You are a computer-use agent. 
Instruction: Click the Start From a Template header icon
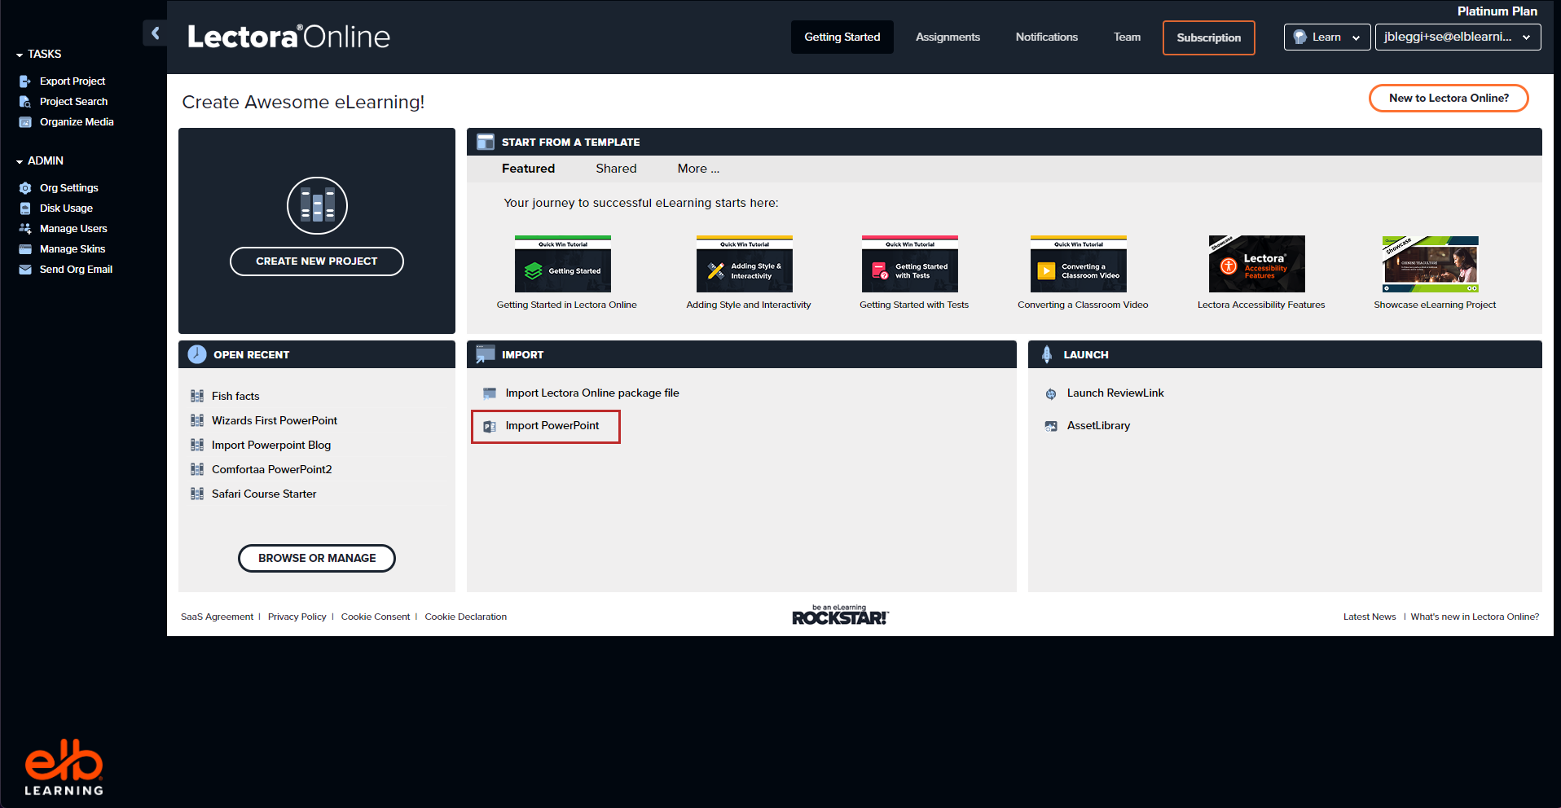pos(486,142)
